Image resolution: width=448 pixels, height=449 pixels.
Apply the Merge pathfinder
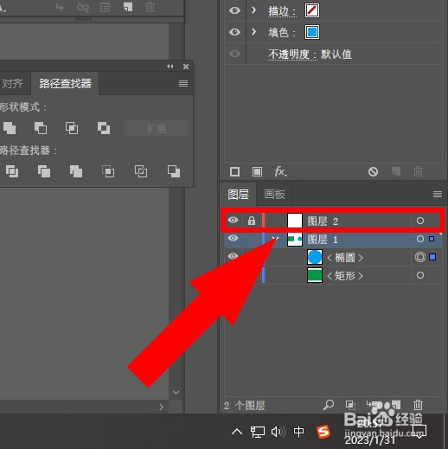click(76, 171)
